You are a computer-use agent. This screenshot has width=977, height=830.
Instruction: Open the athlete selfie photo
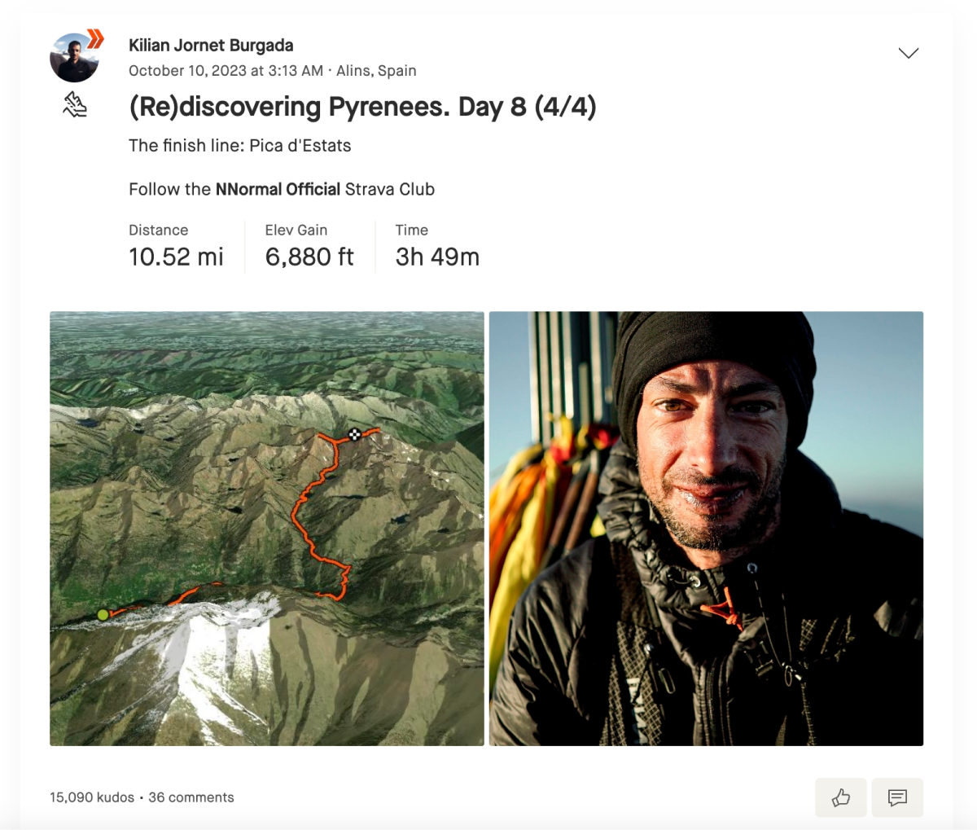tap(706, 529)
